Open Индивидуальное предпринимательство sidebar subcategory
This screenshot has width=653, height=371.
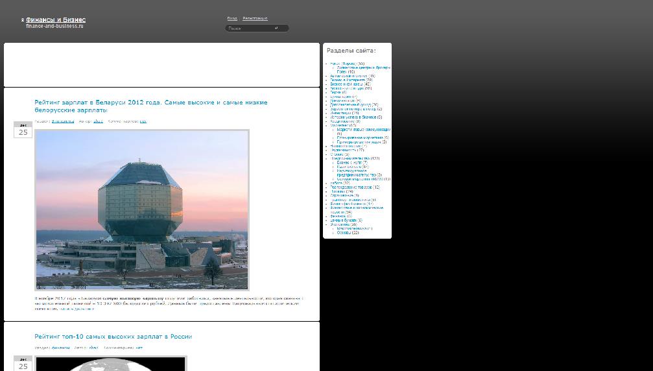pos(356,173)
